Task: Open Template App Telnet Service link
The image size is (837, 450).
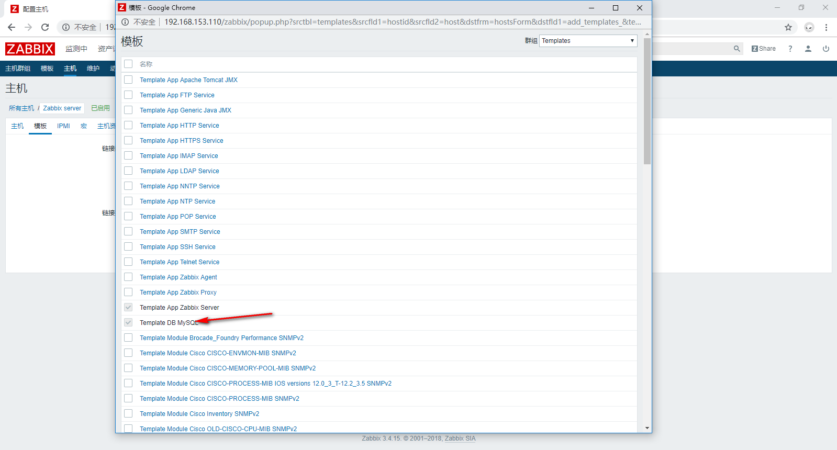Action: (180, 262)
